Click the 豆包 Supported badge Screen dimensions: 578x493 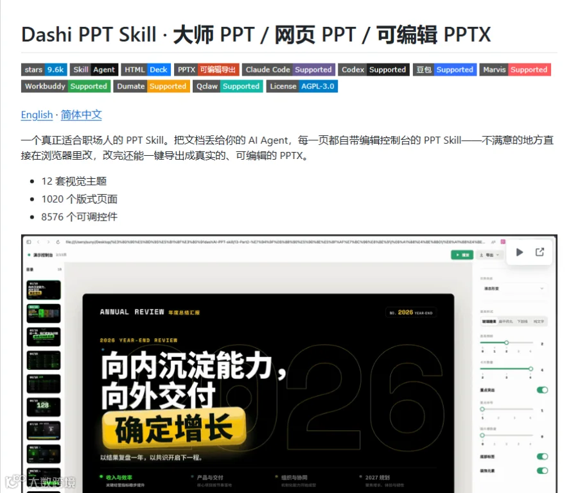[445, 69]
